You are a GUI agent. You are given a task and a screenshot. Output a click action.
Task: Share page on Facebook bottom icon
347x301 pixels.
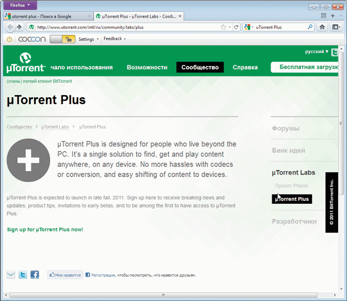35,275
